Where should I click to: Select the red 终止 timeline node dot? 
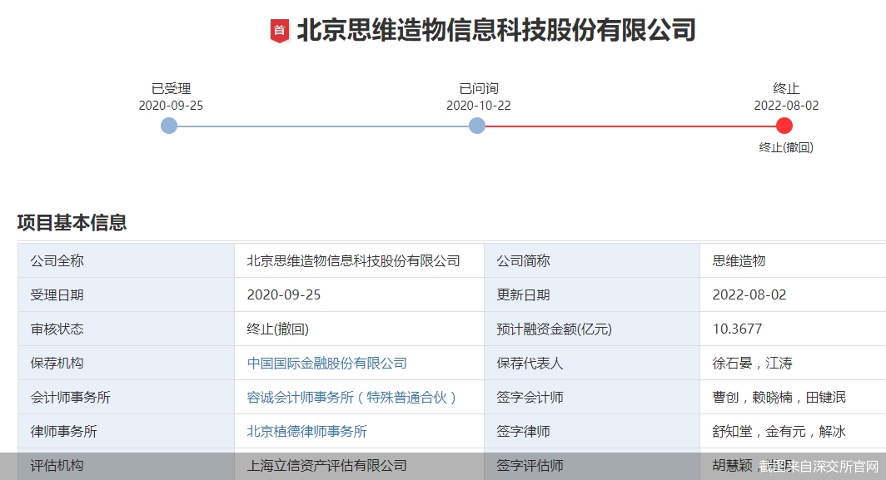784,126
